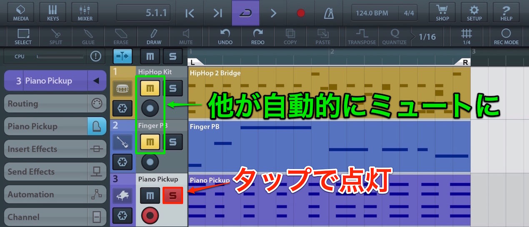Choose the ERASE tool
The image size is (529, 227).
click(121, 37)
